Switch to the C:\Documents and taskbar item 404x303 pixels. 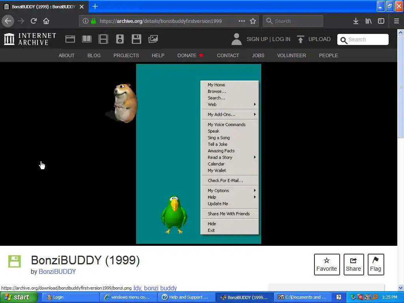[x=303, y=297]
